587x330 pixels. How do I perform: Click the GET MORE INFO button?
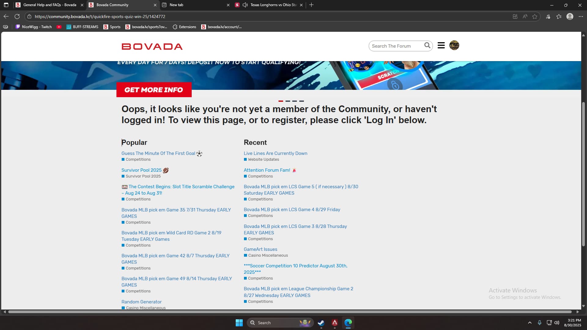[154, 90]
